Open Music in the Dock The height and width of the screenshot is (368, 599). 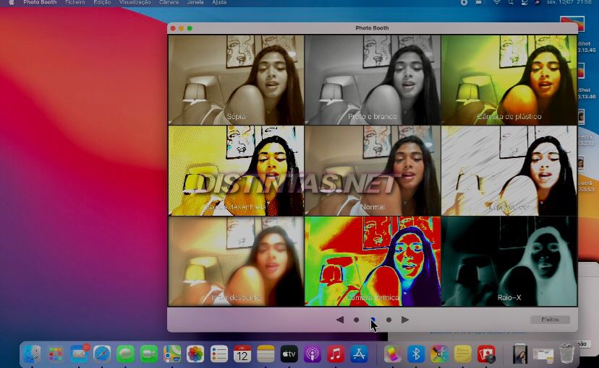(x=336, y=354)
